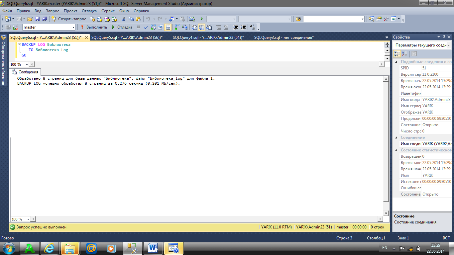Viewport: 454px width, 255px height.
Task: Open a Database Engine query icon
Action: pyautogui.click(x=92, y=19)
